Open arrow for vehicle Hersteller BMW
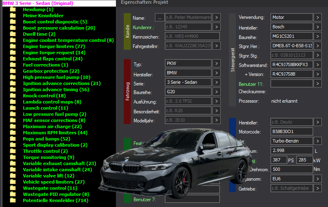Image resolution: width=328 pixels, height=207 pixels. tap(217, 73)
